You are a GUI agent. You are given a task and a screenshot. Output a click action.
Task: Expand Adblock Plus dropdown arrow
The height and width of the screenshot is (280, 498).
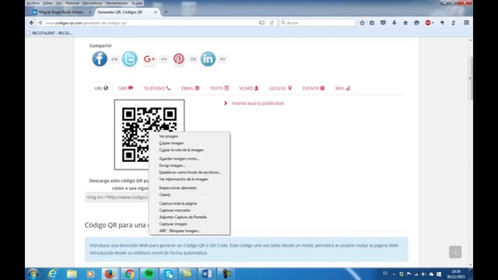[433, 23]
